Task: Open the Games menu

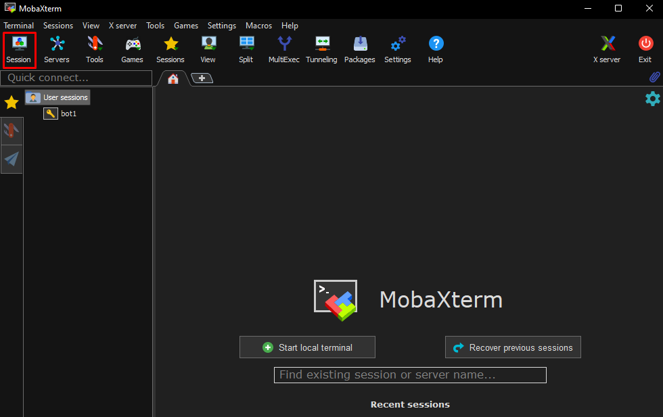Action: pyautogui.click(x=186, y=26)
